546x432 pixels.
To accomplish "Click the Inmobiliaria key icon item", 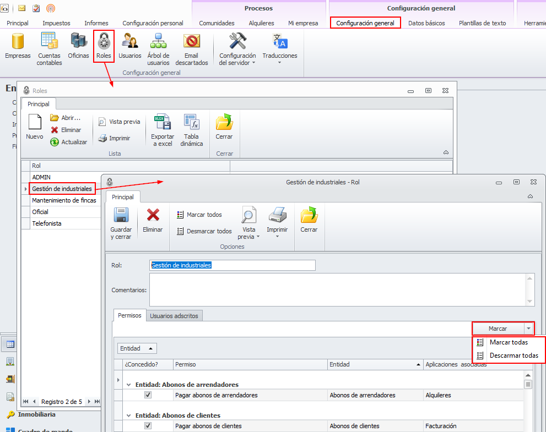I will (x=11, y=414).
